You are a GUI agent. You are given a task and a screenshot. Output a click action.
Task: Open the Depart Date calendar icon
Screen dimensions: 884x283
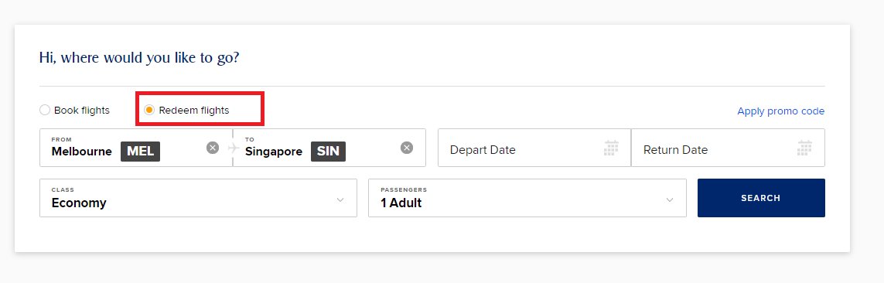[611, 148]
